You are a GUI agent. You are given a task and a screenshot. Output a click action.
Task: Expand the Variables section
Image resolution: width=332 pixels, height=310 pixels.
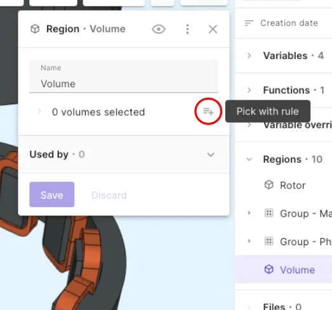point(249,56)
